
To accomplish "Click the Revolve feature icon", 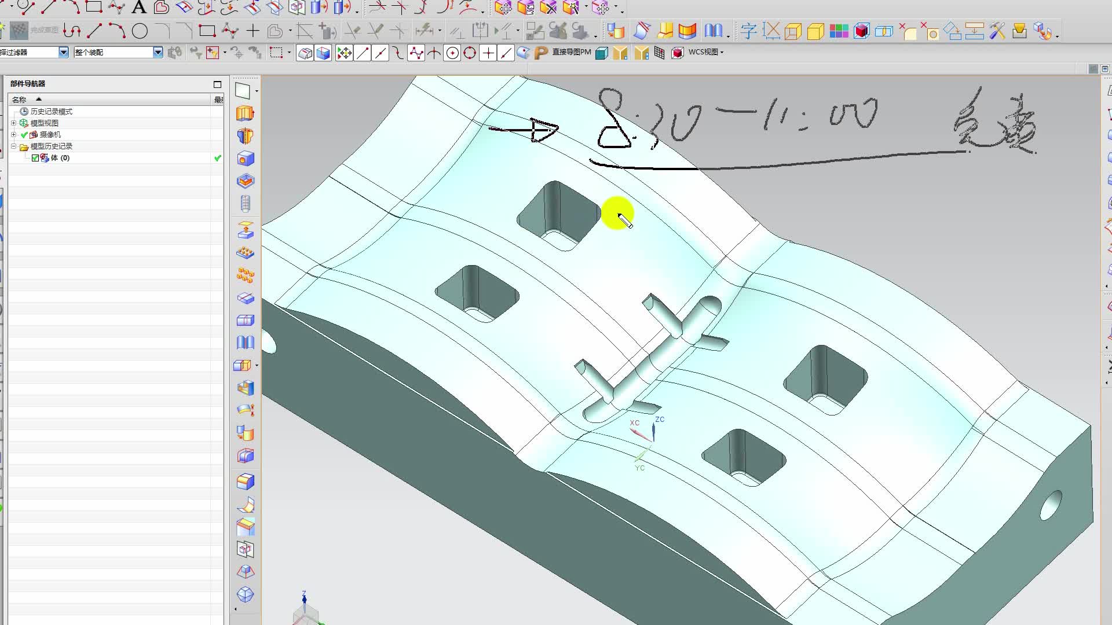I will point(245,136).
